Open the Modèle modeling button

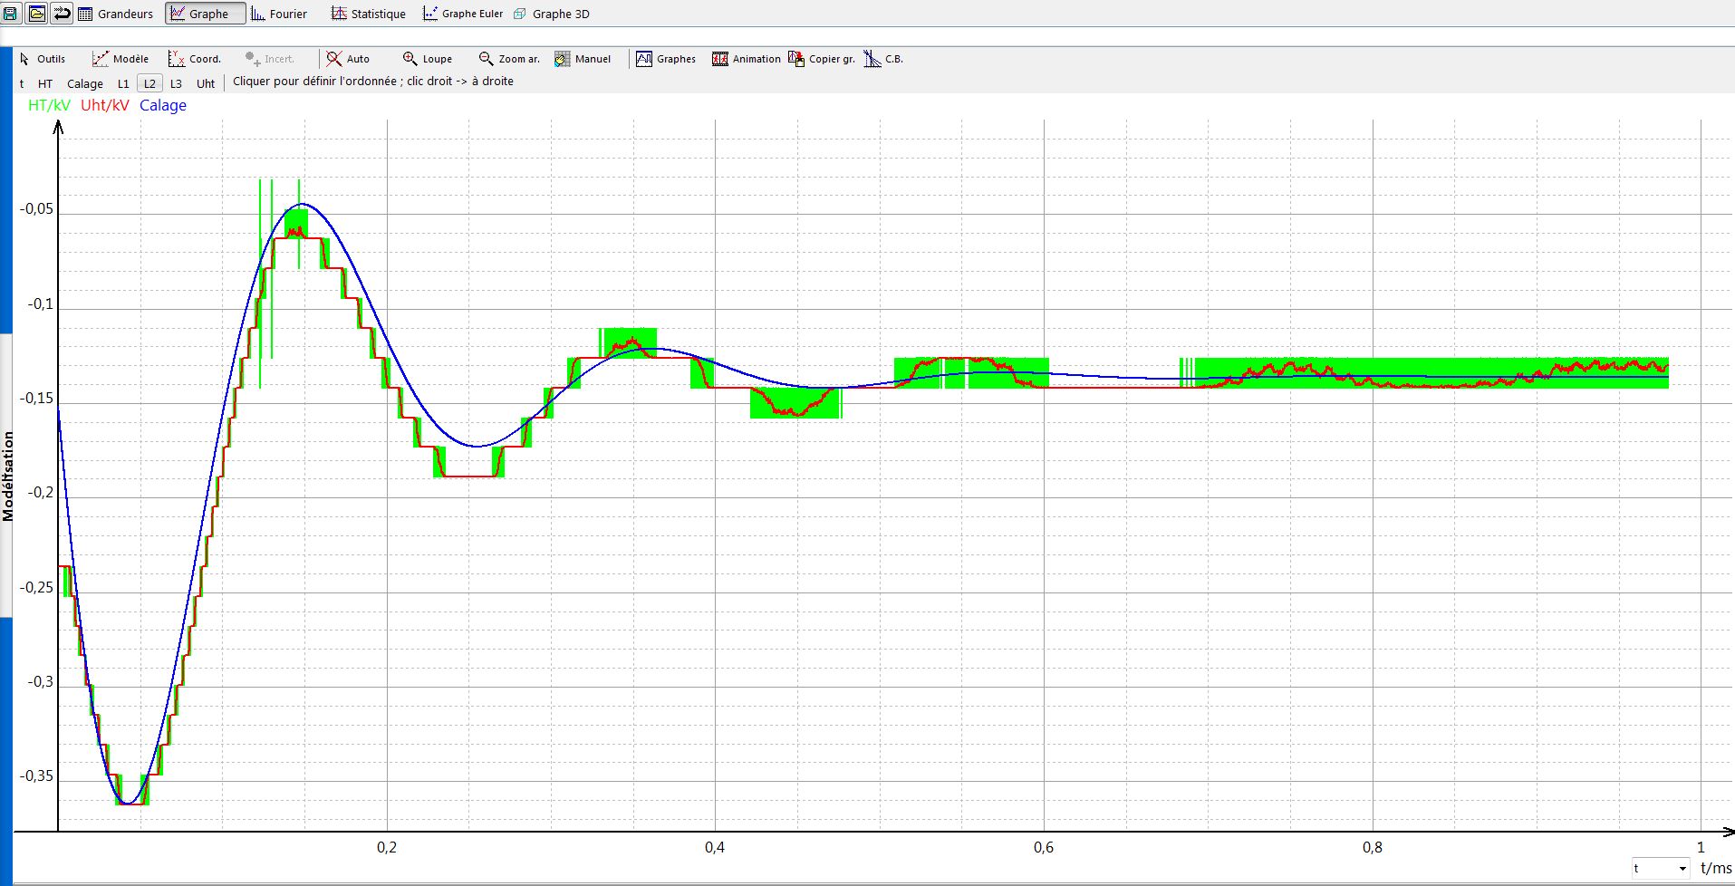point(120,59)
